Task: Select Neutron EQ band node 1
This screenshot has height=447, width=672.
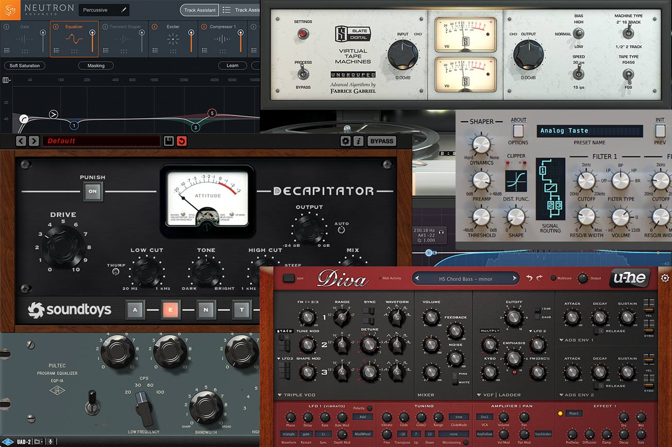Action: [x=74, y=125]
